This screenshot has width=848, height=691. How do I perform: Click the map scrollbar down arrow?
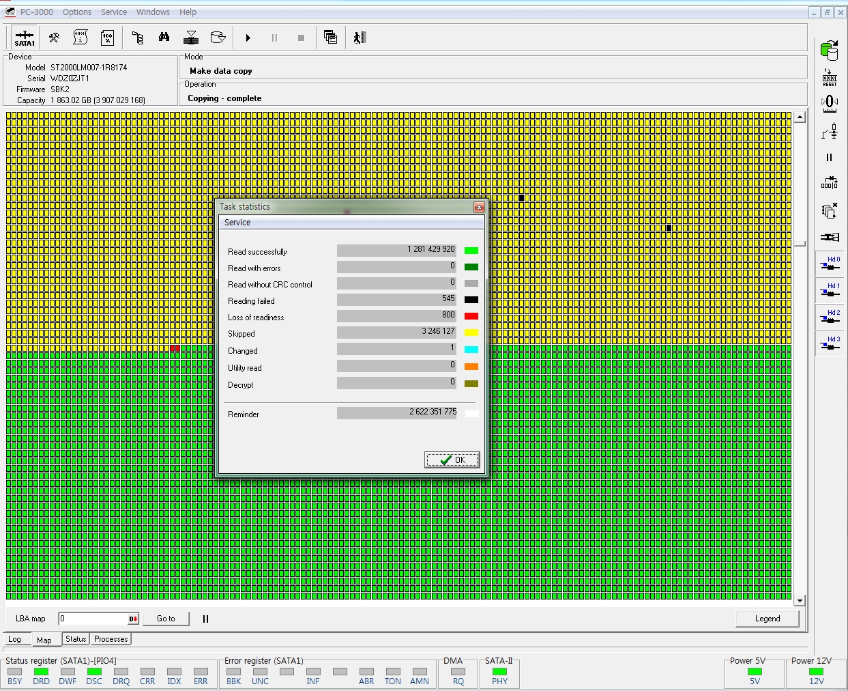point(800,601)
